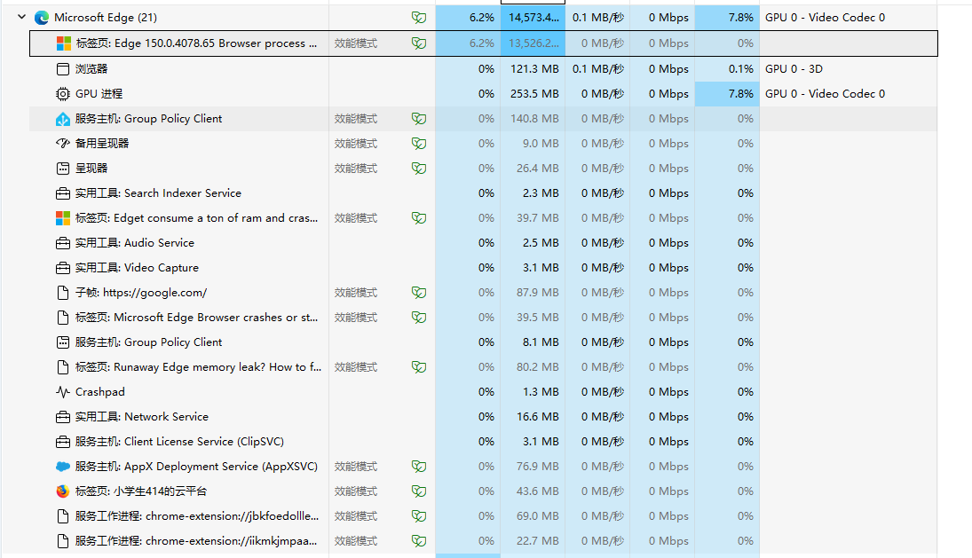
Task: Click the chip icon beside GPU 进程
Action: coord(63,93)
